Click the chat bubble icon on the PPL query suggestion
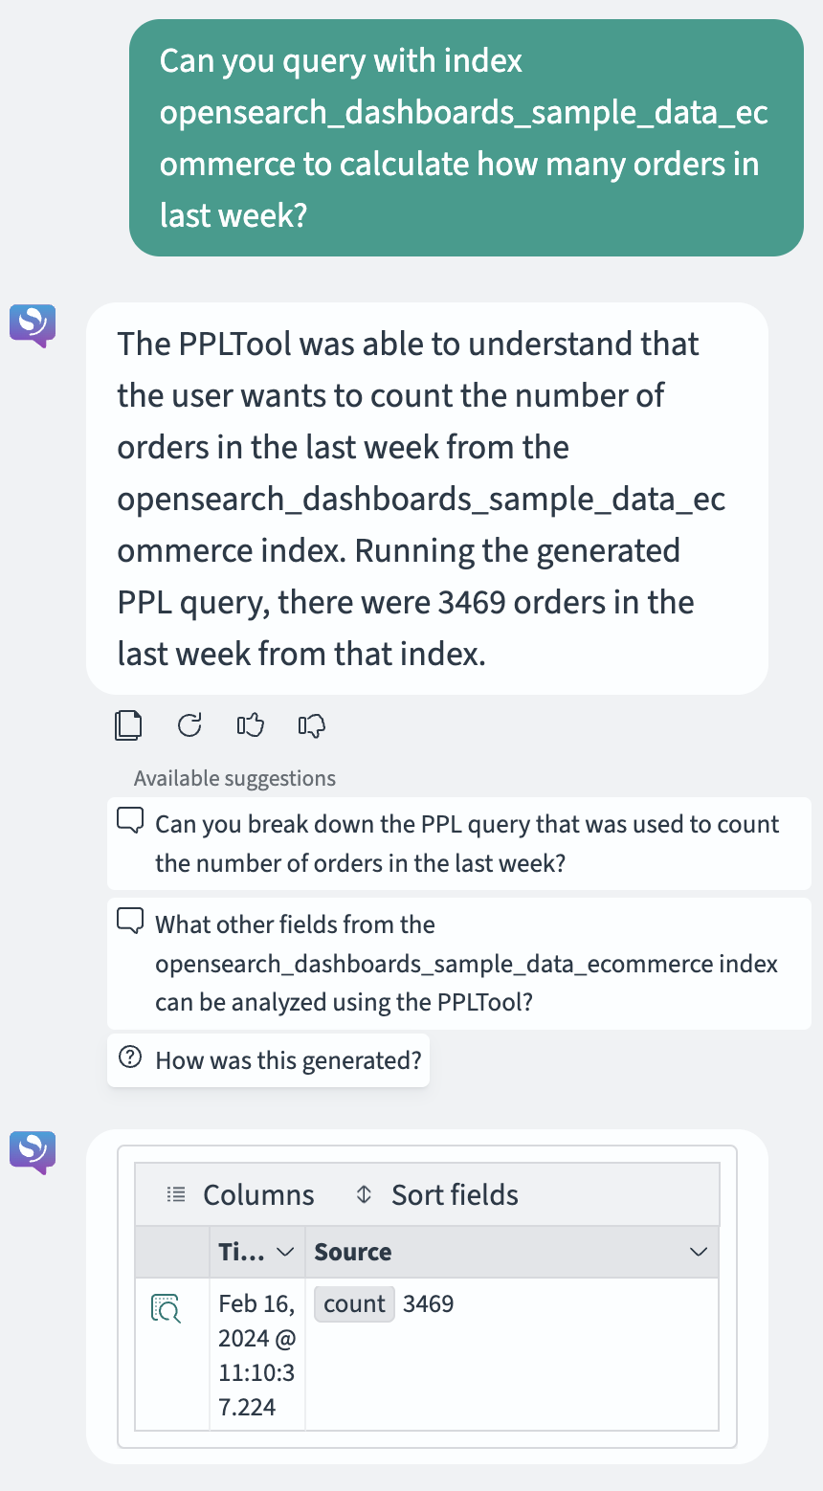The width and height of the screenshot is (823, 1491). tap(130, 820)
